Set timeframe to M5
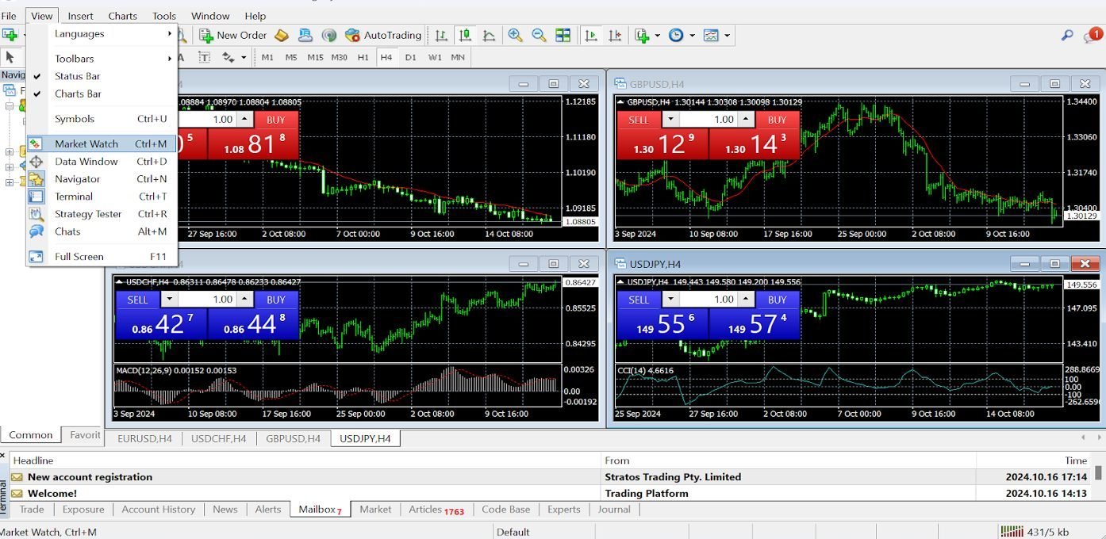The height and width of the screenshot is (539, 1106). [291, 57]
